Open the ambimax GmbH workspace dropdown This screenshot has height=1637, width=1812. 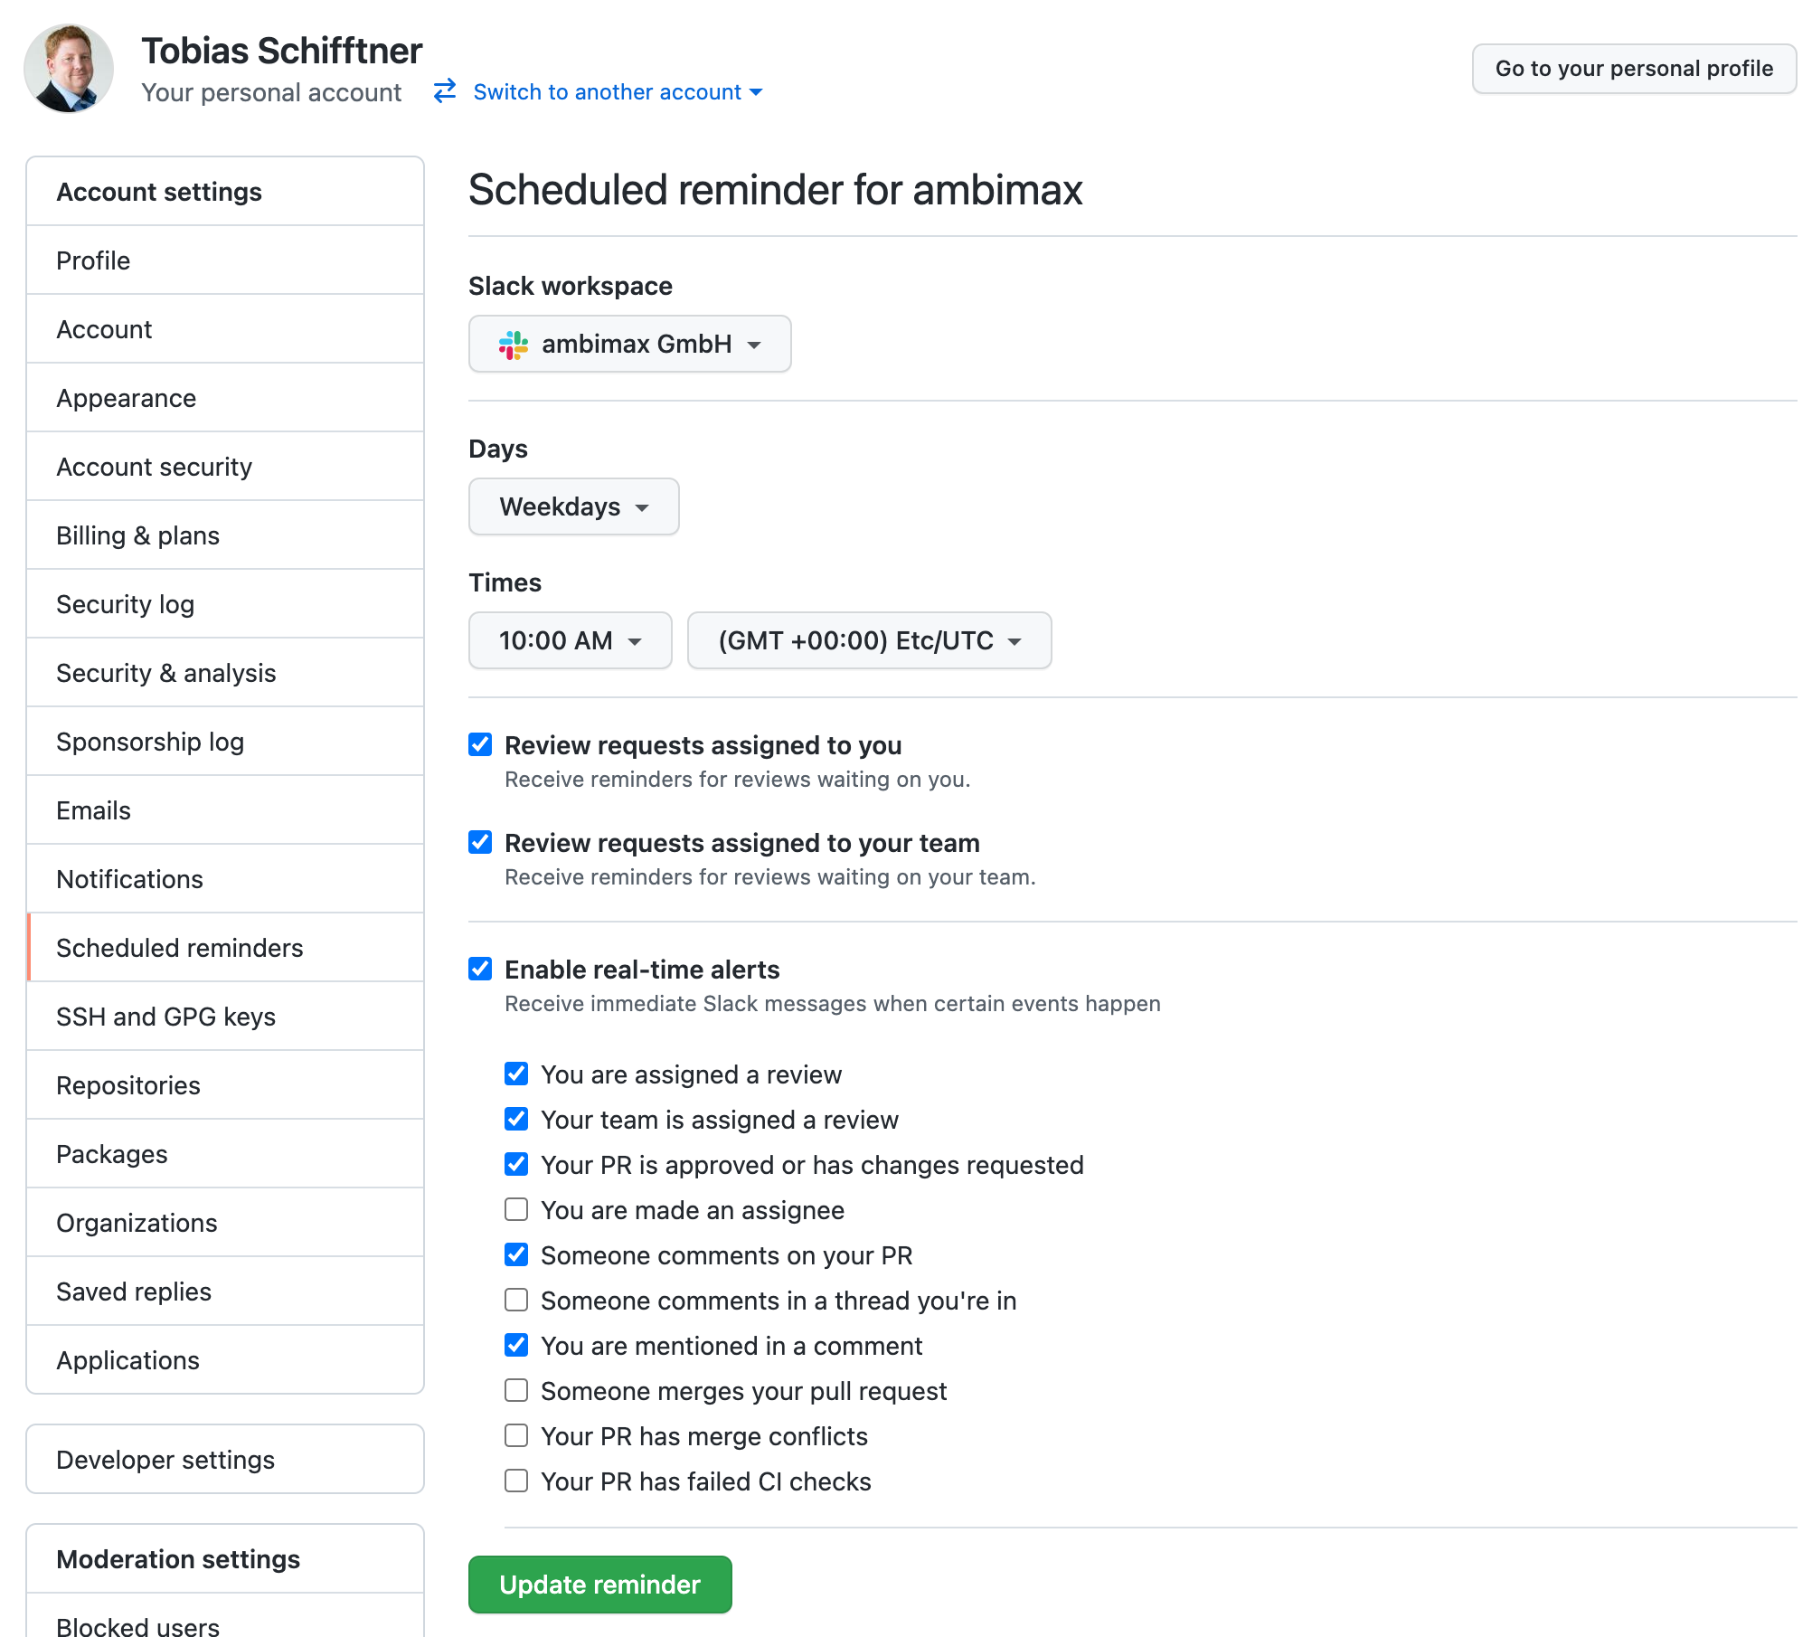pos(629,345)
